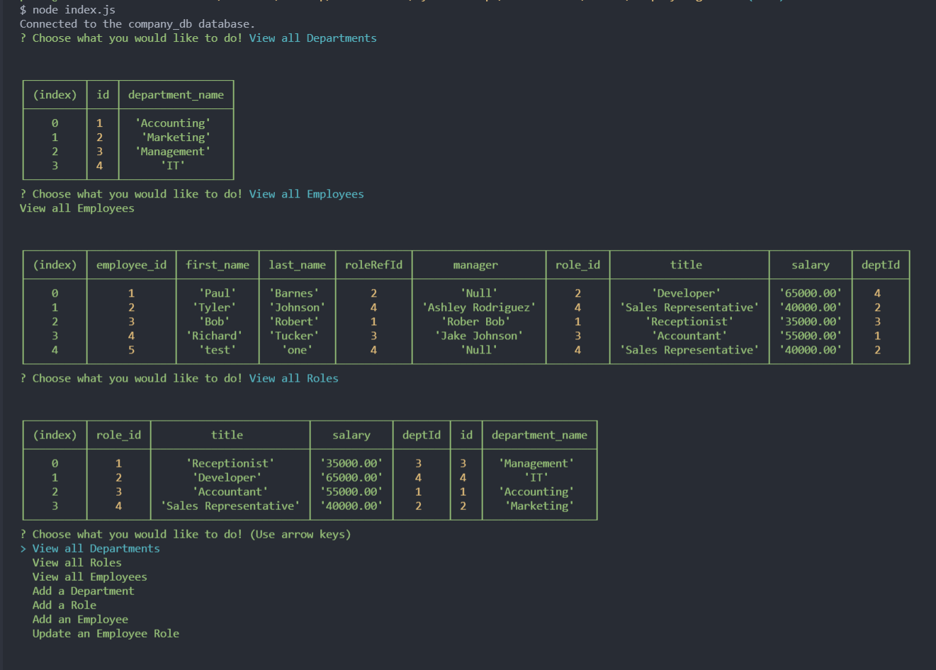Click the 'Marketing' row in the departments table
The image size is (936, 670).
(x=175, y=137)
